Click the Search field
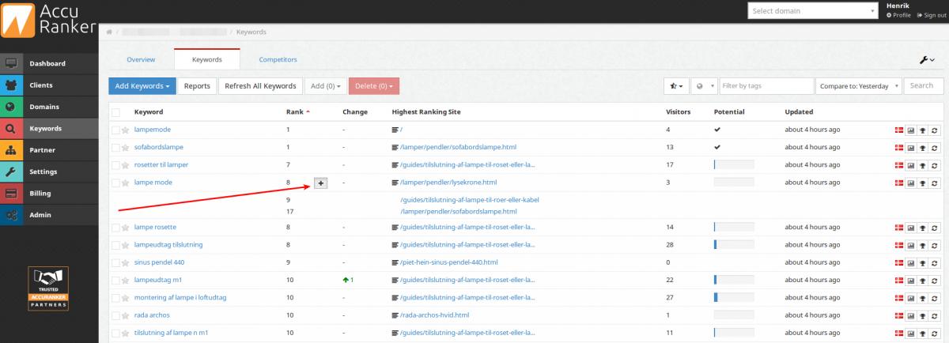This screenshot has width=949, height=343. coord(922,85)
